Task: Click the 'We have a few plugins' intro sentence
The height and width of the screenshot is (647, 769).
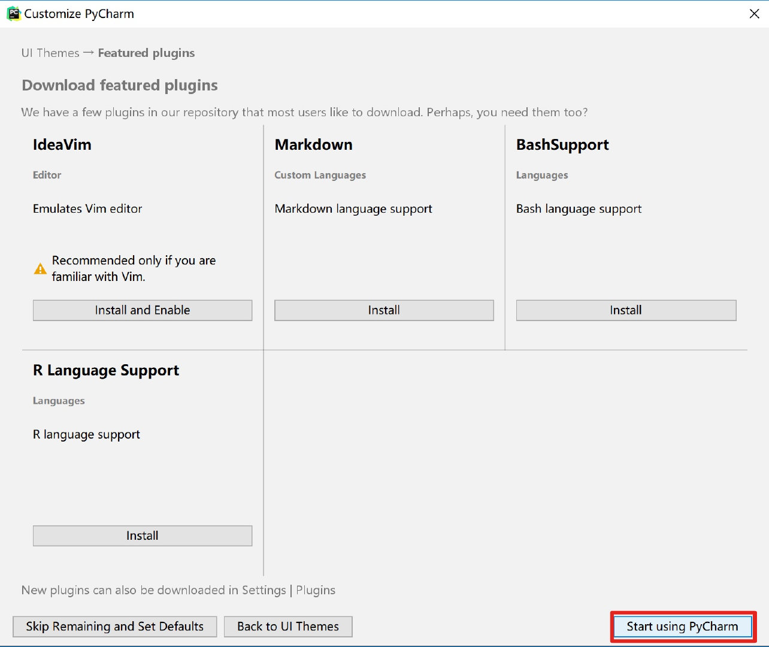Action: point(305,112)
